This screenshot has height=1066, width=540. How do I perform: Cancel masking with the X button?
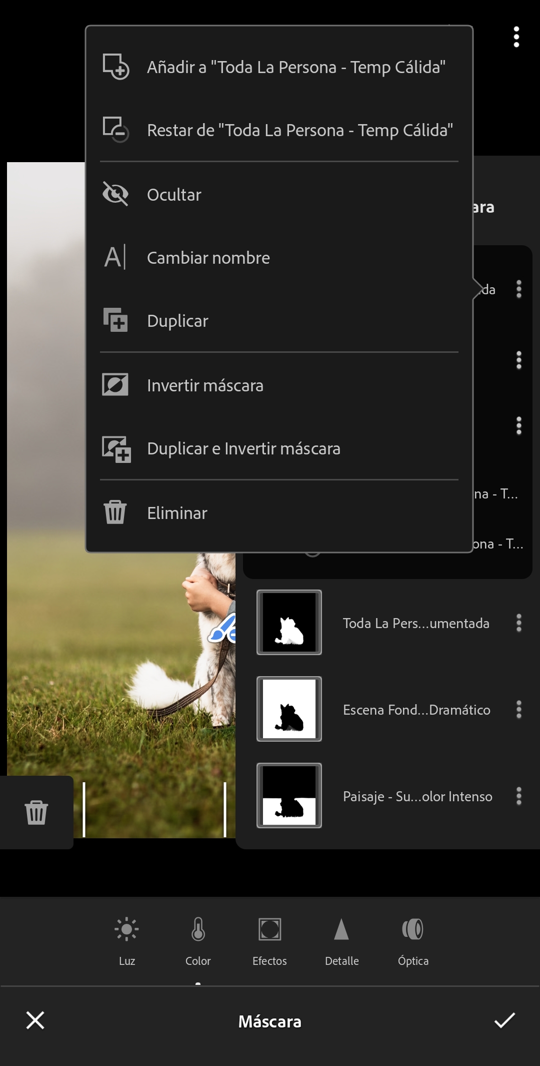(35, 1020)
